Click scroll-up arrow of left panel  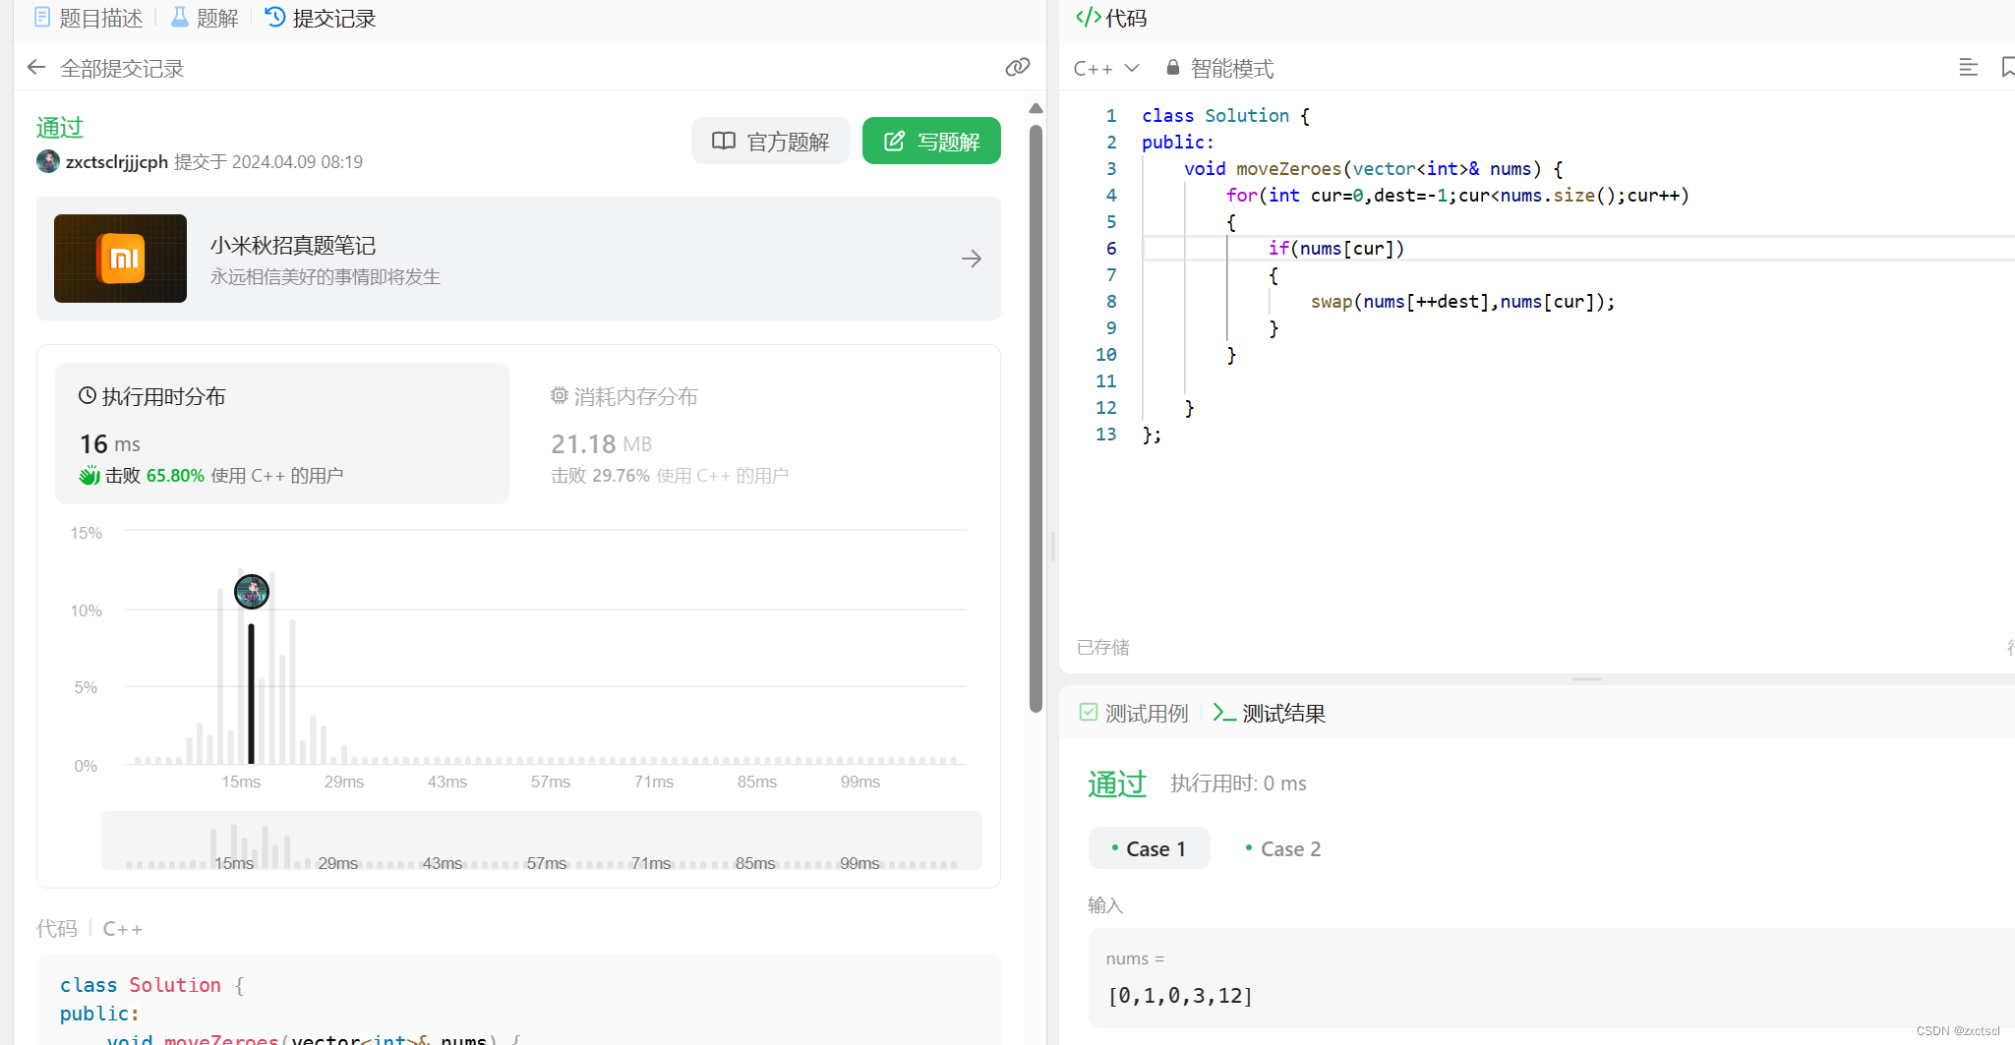[x=1036, y=108]
